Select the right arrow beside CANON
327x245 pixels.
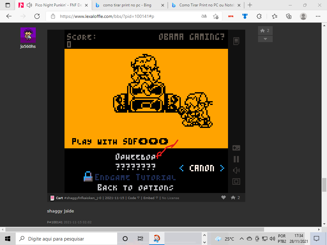pyautogui.click(x=222, y=168)
